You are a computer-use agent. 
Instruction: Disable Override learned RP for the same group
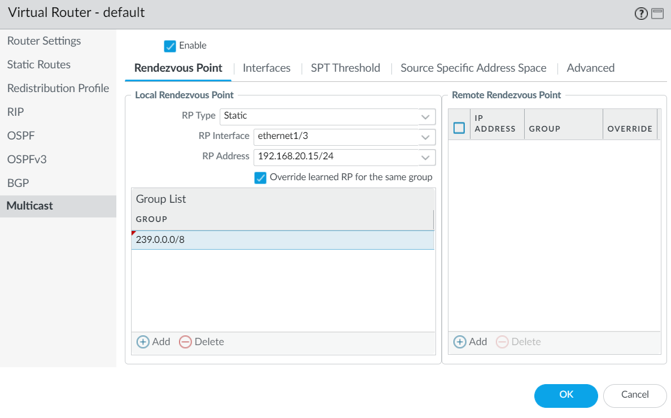(x=260, y=177)
